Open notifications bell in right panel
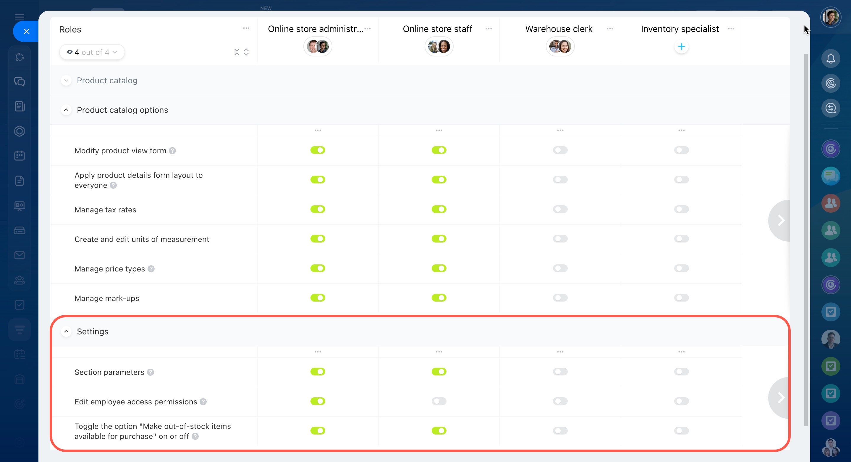Image resolution: width=851 pixels, height=462 pixels. coord(831,58)
